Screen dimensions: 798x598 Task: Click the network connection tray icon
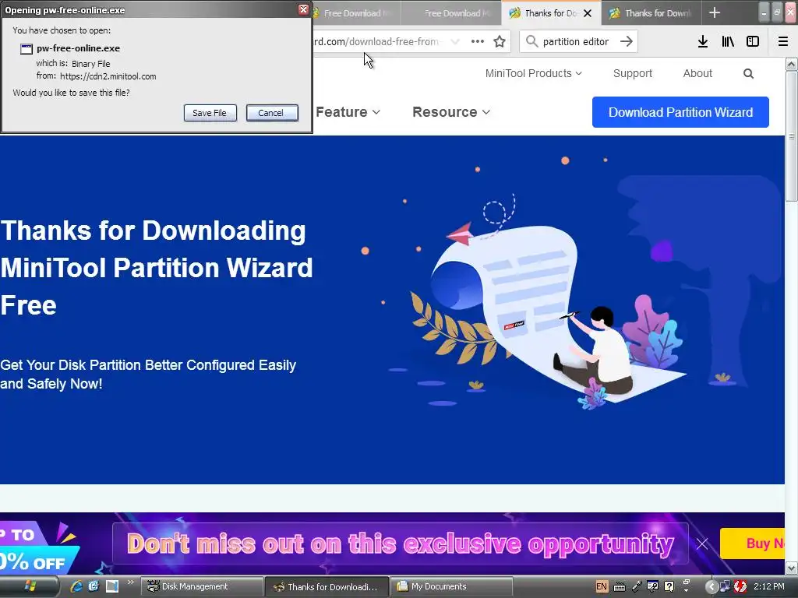click(726, 586)
